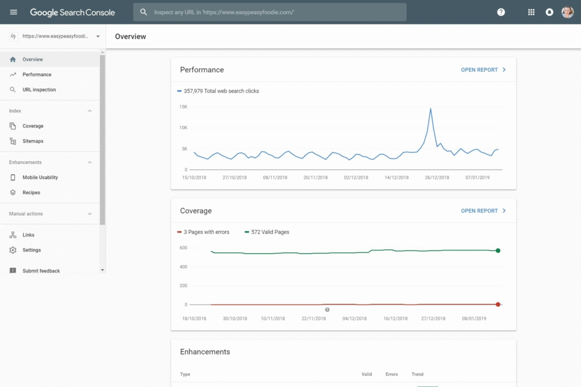Go to the Performance menu item
The width and height of the screenshot is (581, 387).
point(37,75)
